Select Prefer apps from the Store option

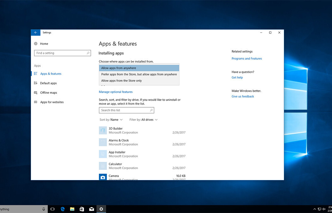[x=139, y=74]
